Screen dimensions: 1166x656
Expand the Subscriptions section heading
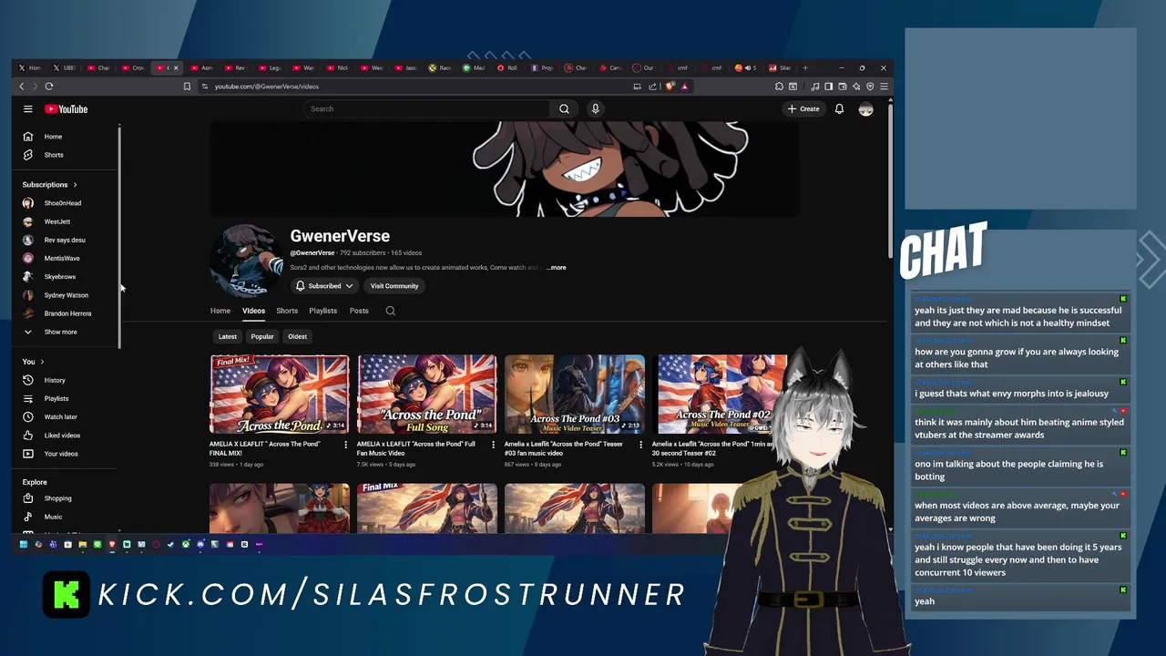(50, 185)
